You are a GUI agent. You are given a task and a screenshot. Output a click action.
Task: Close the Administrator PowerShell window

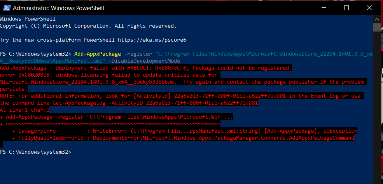pos(369,8)
